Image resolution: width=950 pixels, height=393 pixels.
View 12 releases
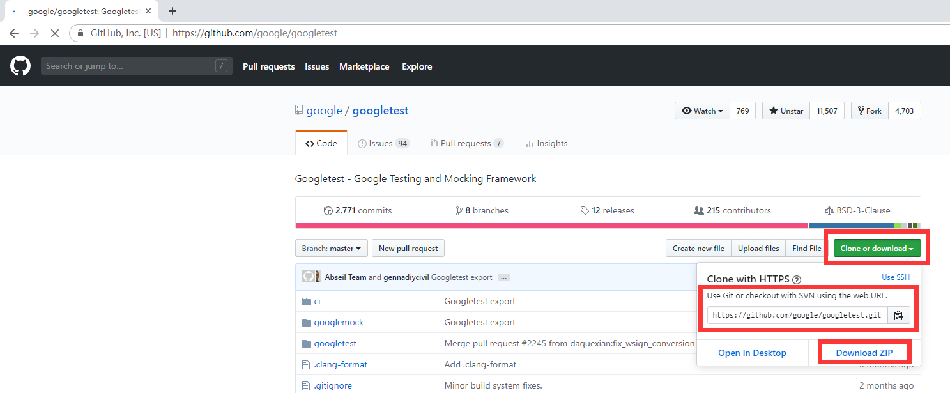607,210
